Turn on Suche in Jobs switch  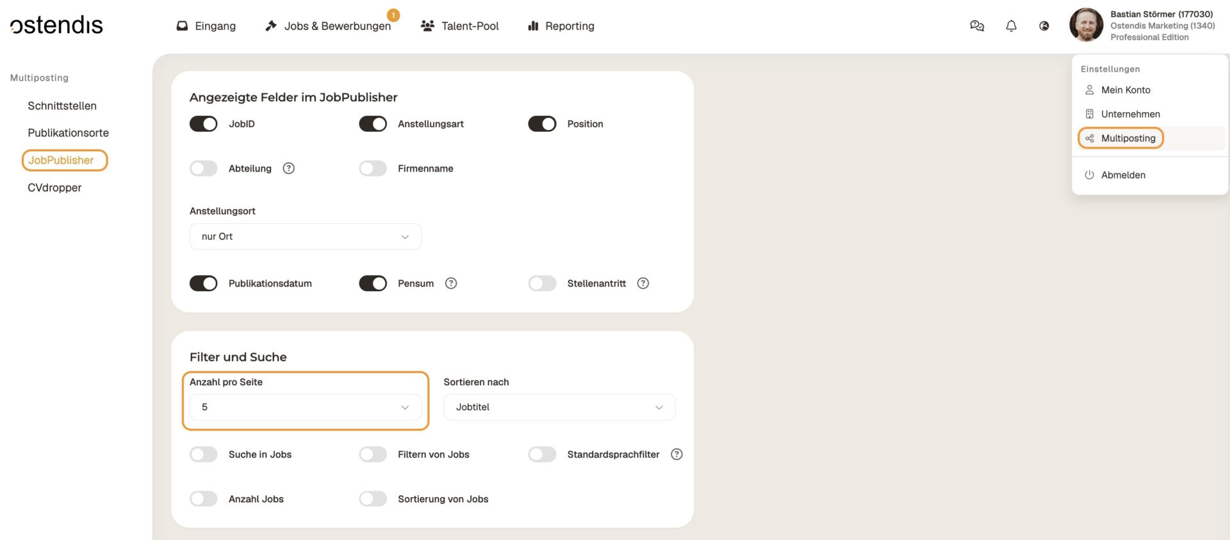tap(204, 454)
